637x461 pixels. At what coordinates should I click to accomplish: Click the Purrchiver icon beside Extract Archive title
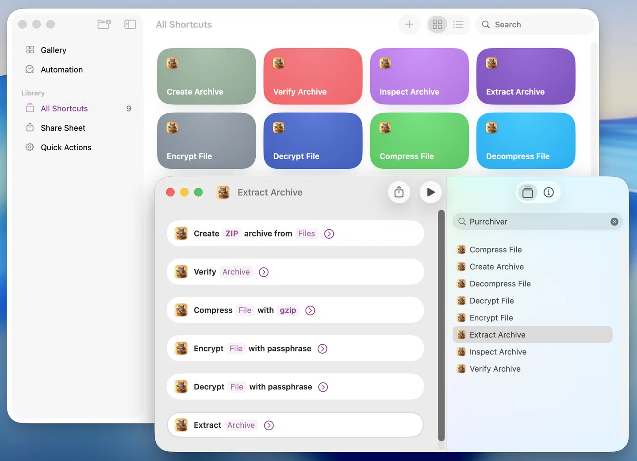[x=223, y=192]
